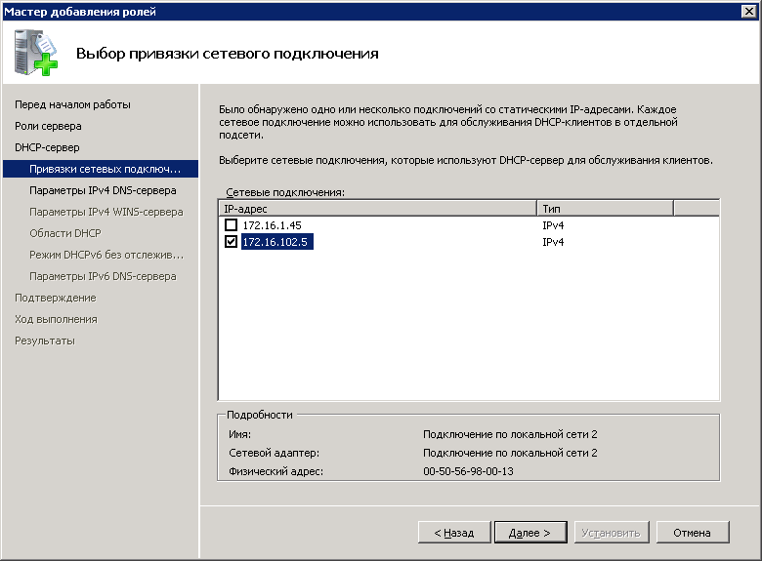Click the Отмена button
The width and height of the screenshot is (762, 561).
[x=692, y=533]
